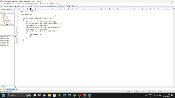Select the Users folder in directory tree
The width and height of the screenshot is (175, 98).
point(6,17)
